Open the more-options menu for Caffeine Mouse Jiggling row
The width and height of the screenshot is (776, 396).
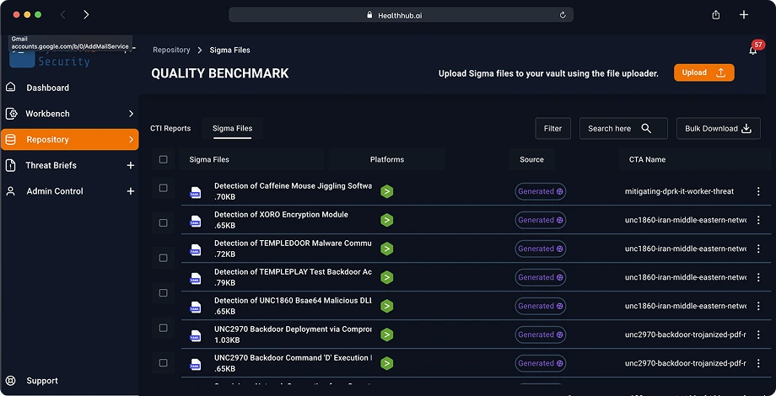(x=758, y=191)
